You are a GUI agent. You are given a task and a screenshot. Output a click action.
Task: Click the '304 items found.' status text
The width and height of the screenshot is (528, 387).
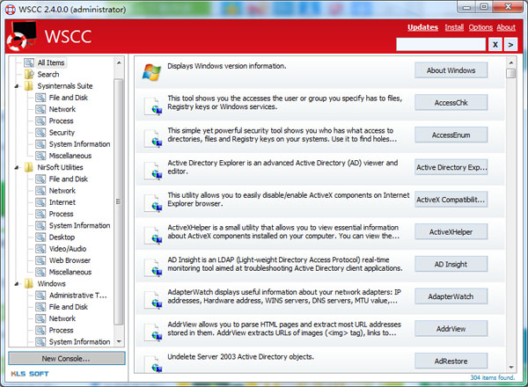coord(492,377)
